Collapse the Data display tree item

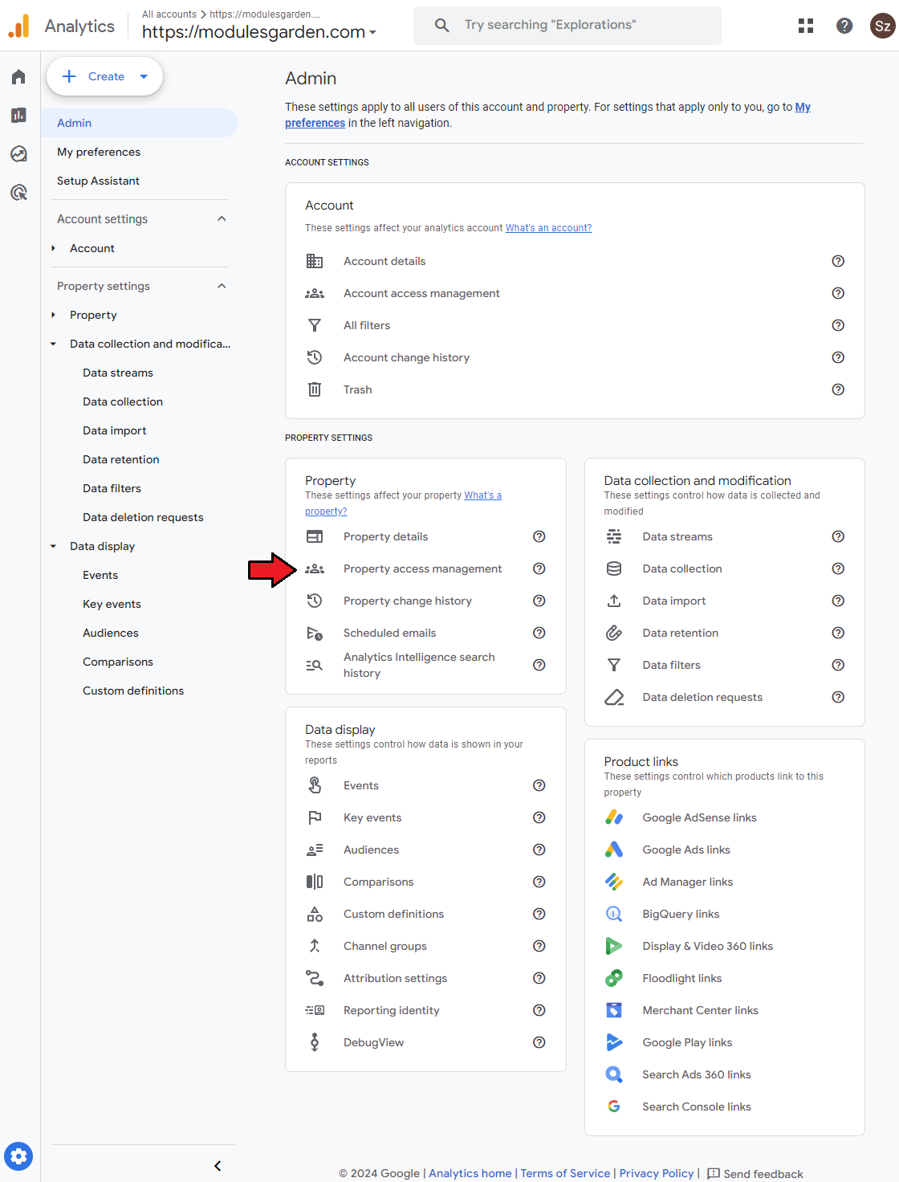coord(53,546)
